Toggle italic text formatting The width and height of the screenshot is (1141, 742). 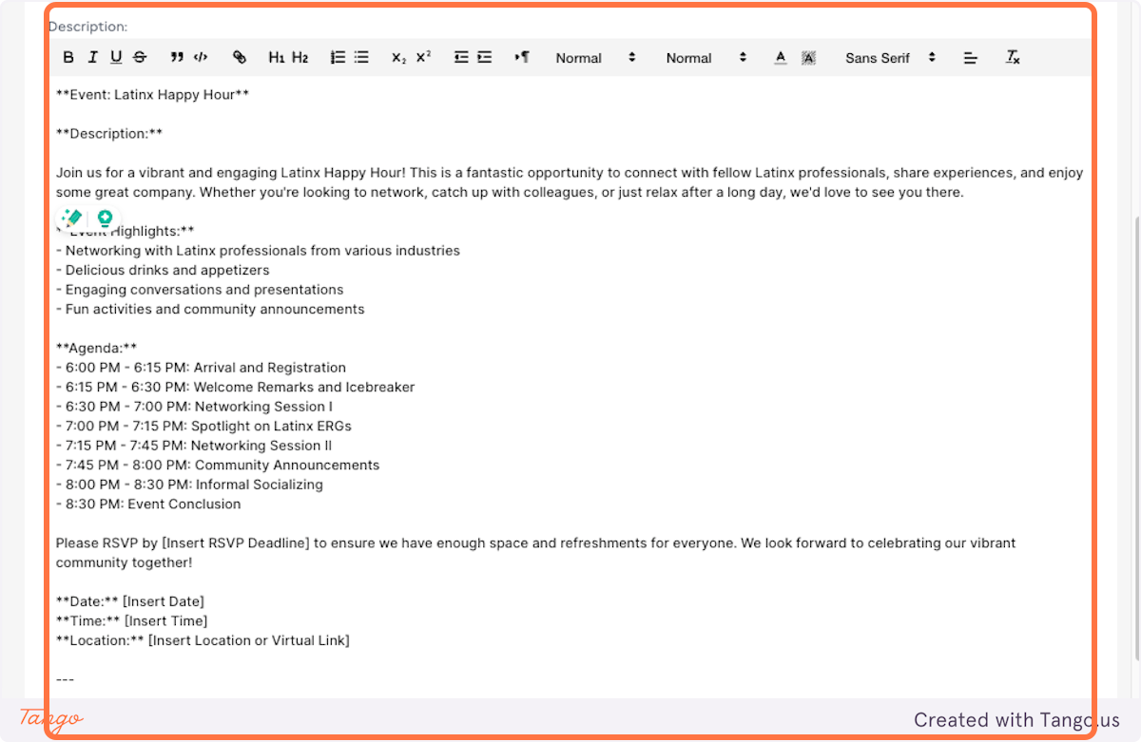pos(92,58)
